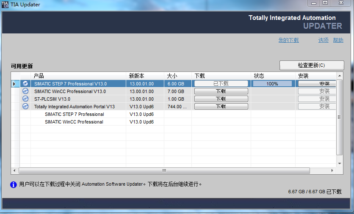Click the 大小 column header
Image resolution: width=354 pixels, height=214 pixels.
point(178,76)
